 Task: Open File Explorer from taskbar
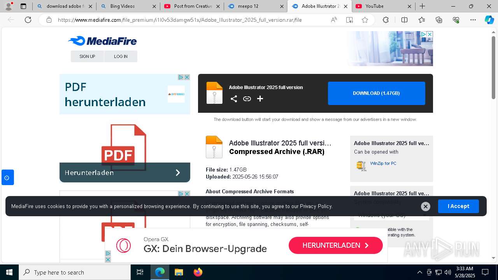(x=179, y=272)
